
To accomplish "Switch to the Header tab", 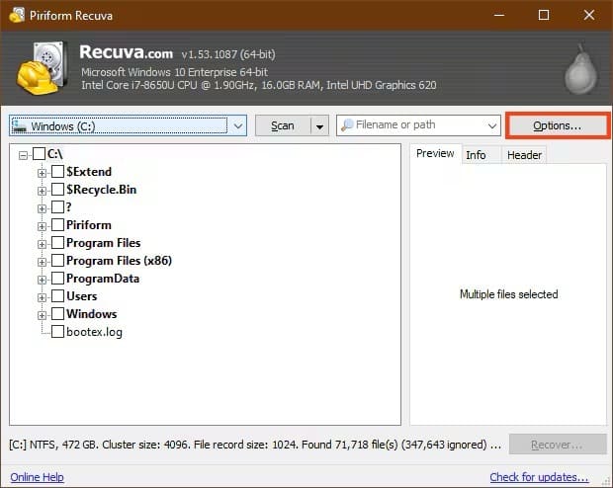I will pyautogui.click(x=524, y=155).
